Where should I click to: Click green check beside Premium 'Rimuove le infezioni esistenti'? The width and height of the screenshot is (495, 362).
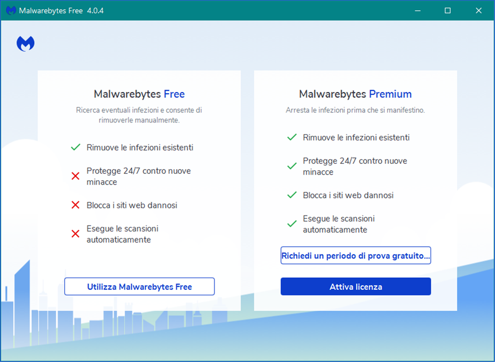click(292, 137)
